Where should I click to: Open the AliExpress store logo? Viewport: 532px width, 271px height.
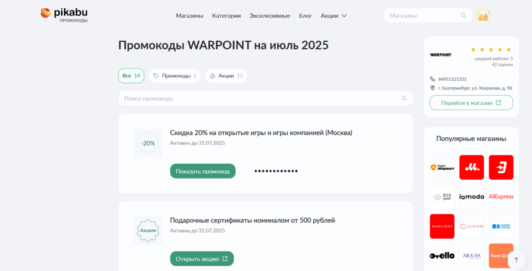point(501,197)
